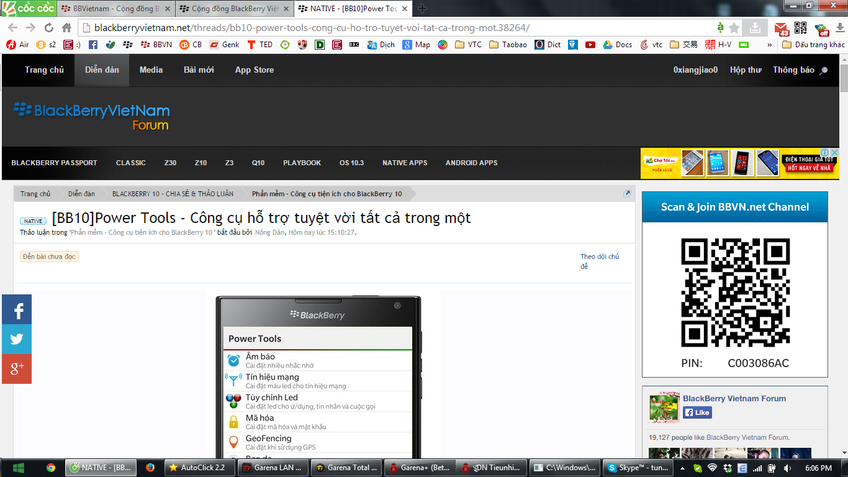848x477 pixels.
Task: Click the QR code extension icon
Action: [x=800, y=28]
